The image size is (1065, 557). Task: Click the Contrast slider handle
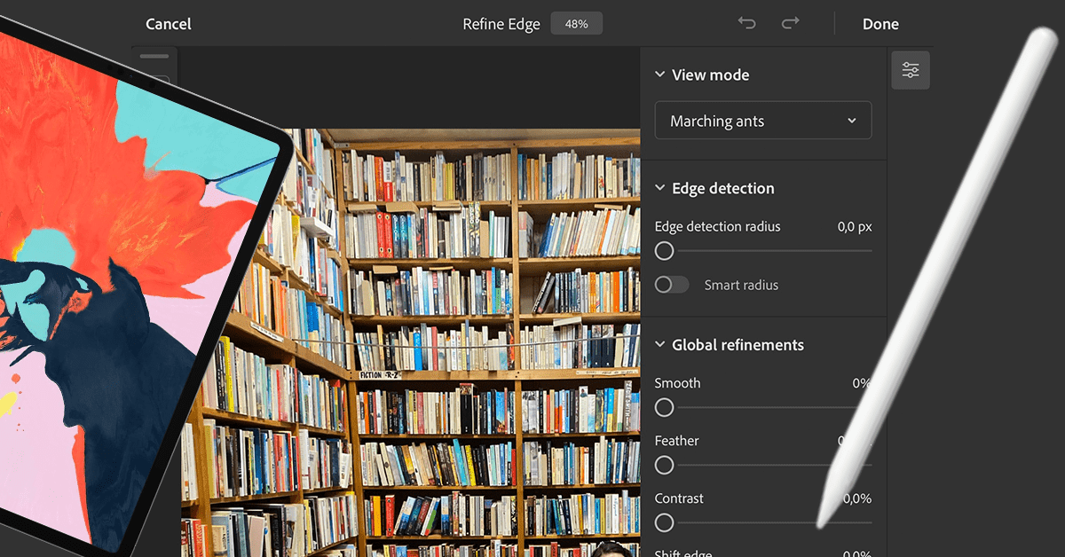pyautogui.click(x=664, y=522)
